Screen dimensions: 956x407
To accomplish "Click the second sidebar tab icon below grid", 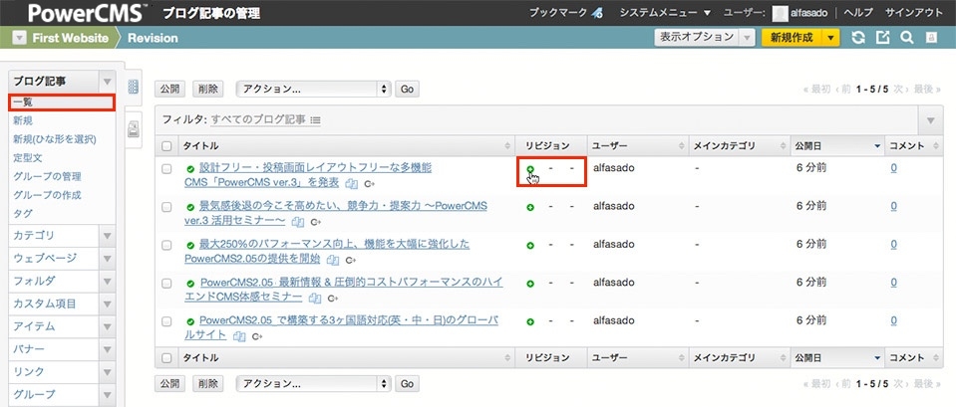I will click(x=134, y=129).
